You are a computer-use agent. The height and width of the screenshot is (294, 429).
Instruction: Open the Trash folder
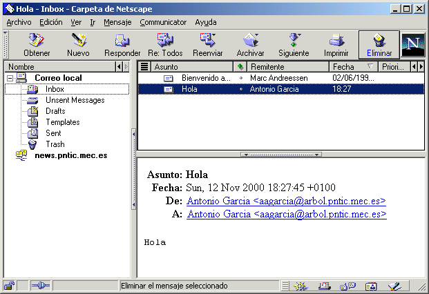pos(55,144)
